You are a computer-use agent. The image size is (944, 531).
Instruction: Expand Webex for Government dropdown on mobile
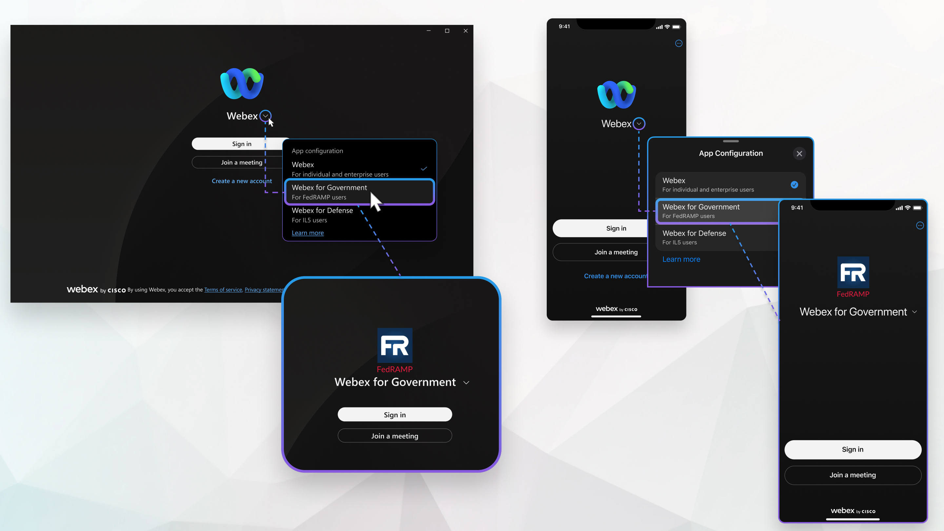pos(915,312)
